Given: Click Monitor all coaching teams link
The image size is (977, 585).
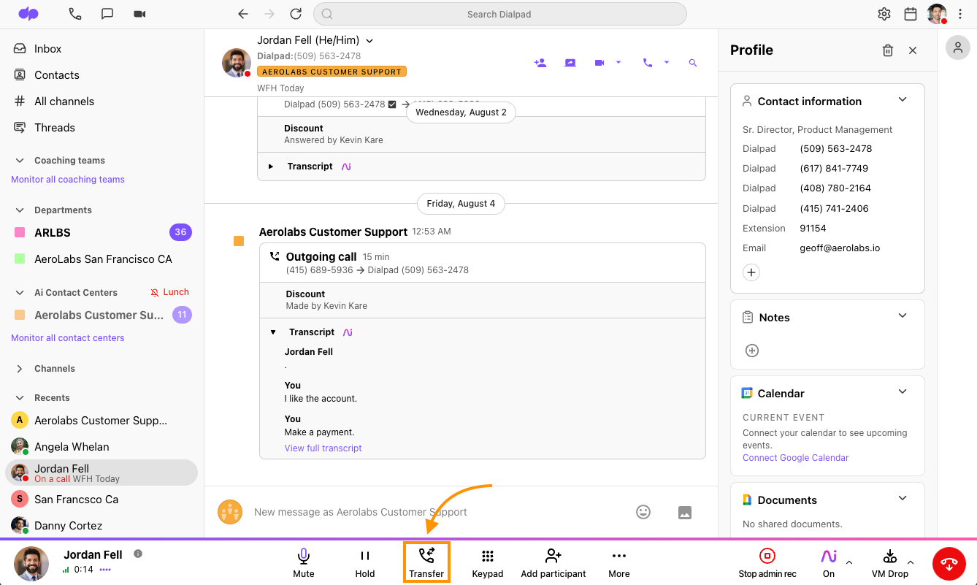Looking at the screenshot, I should click(68, 180).
